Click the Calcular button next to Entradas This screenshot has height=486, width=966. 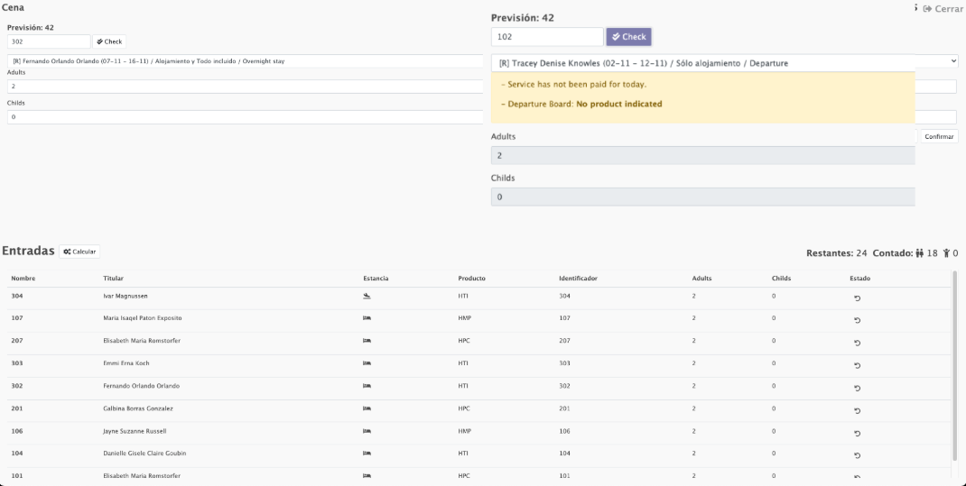(x=79, y=252)
